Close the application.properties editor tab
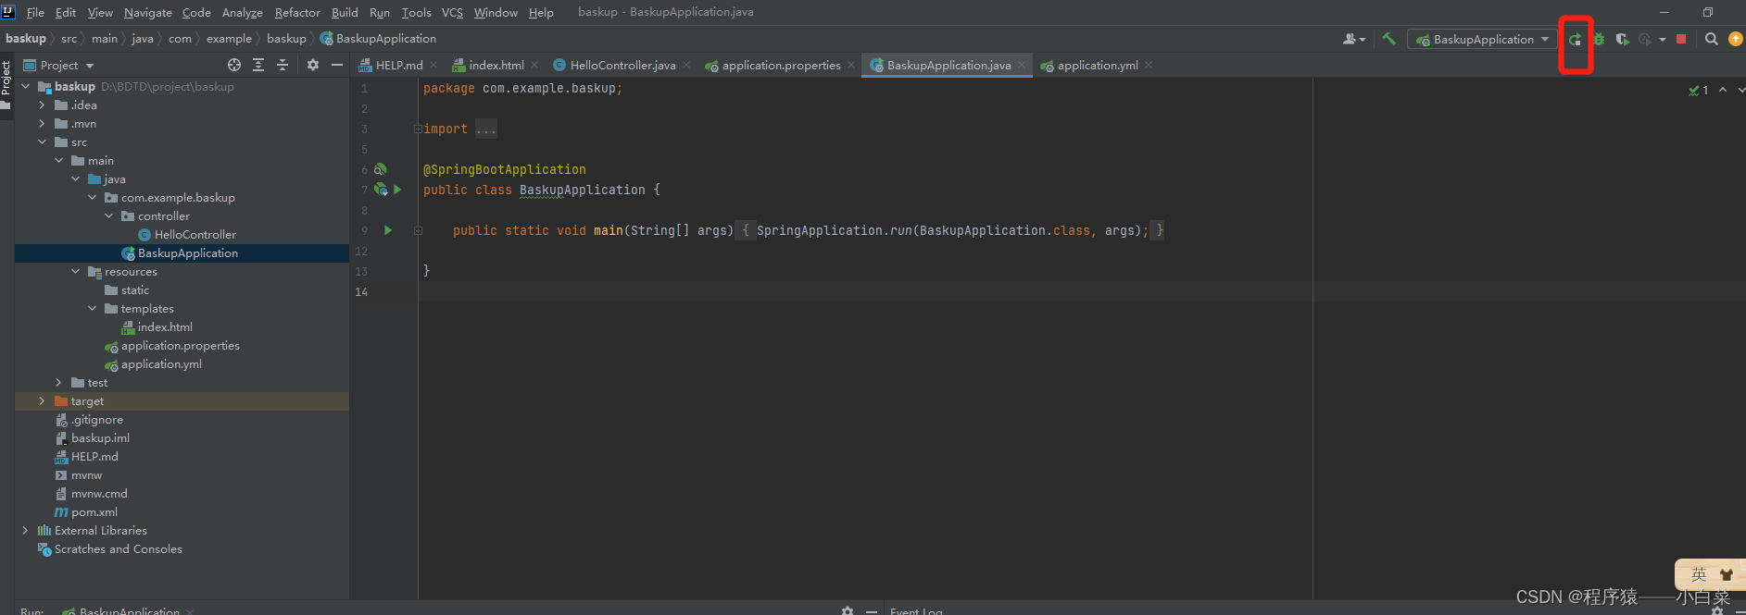1746x615 pixels. pos(851,65)
